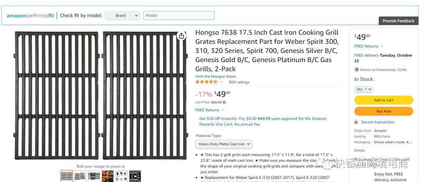422x182 pixels.
Task: Open the 804 ratings link
Action: [x=239, y=82]
